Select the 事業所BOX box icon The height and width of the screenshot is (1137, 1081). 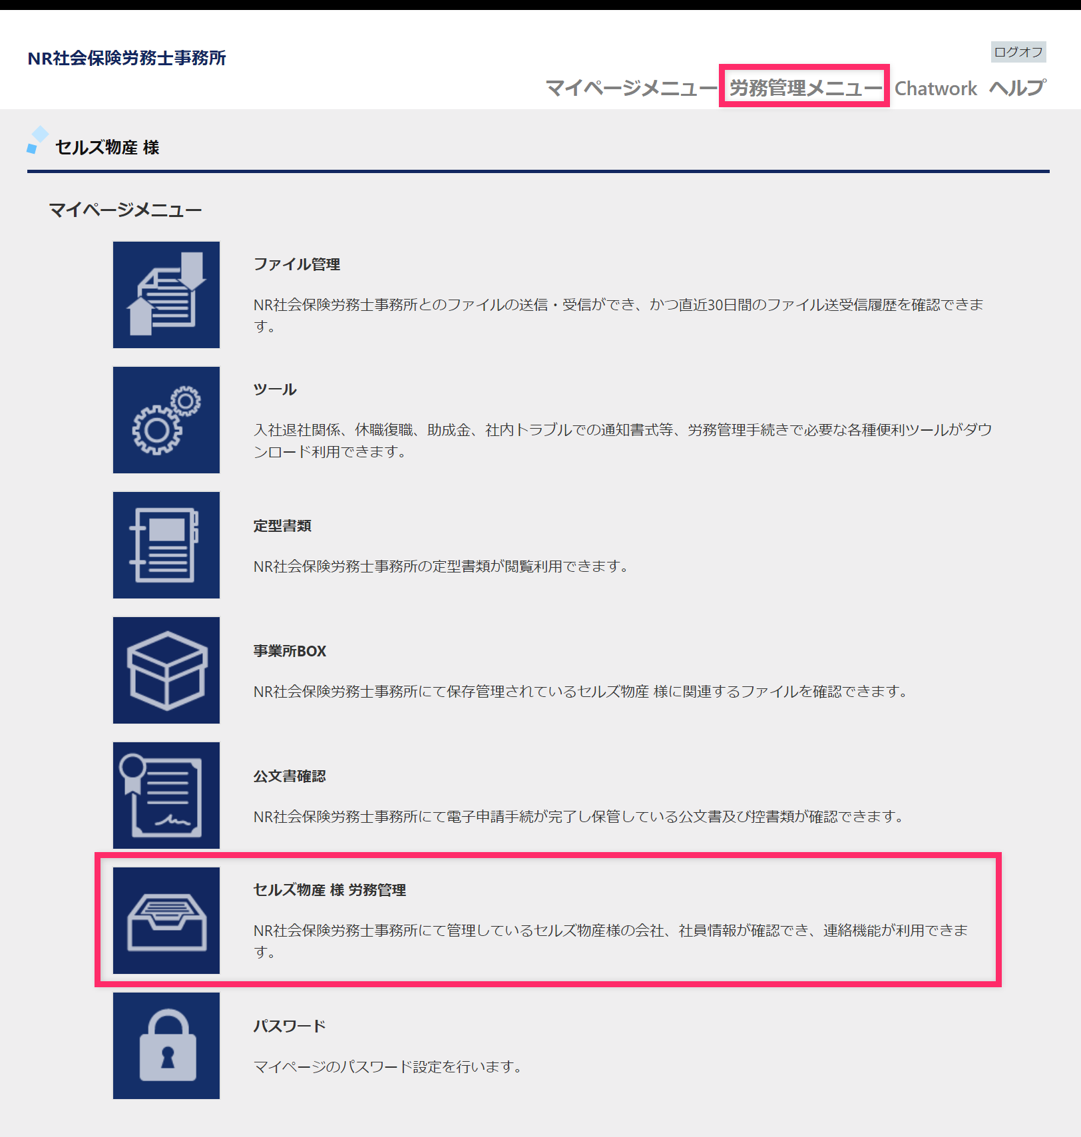click(166, 670)
